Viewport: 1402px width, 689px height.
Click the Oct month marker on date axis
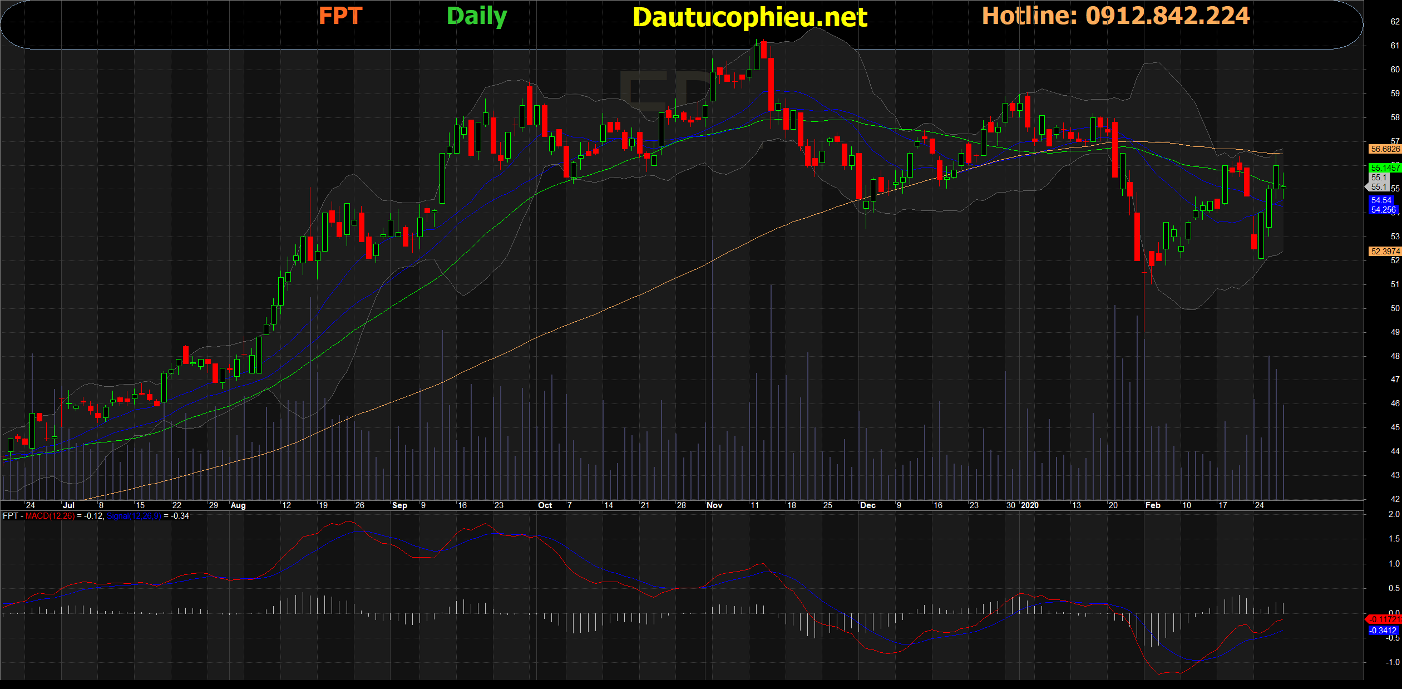pyautogui.click(x=545, y=505)
